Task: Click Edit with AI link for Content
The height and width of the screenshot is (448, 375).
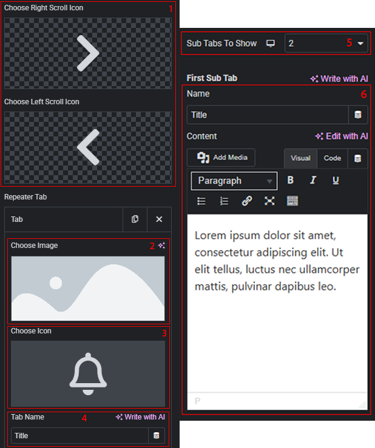Action: [342, 136]
